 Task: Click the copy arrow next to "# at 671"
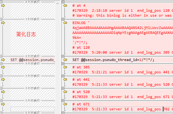coord(65,104)
